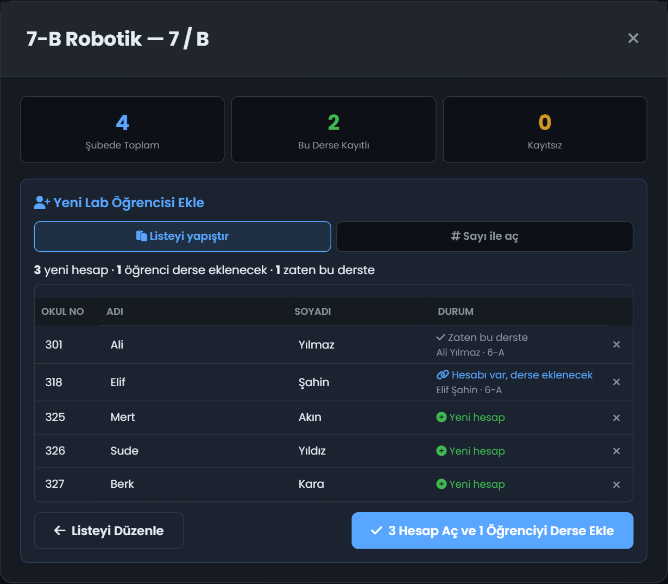Click the surname Yıldız cell
668x584 pixels.
coord(312,451)
